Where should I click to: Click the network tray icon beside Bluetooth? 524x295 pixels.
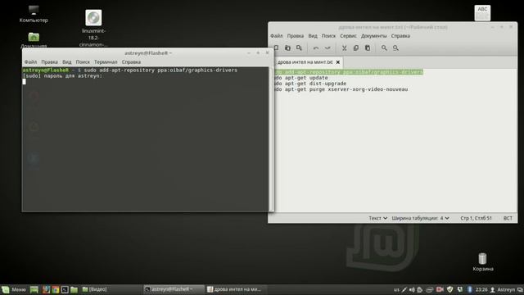click(460, 289)
